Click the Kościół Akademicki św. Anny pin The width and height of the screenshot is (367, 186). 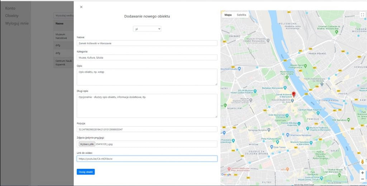(x=292, y=101)
